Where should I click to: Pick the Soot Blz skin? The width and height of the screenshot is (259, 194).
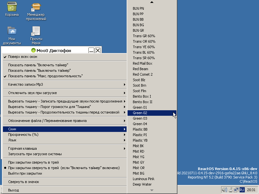pos(152,80)
